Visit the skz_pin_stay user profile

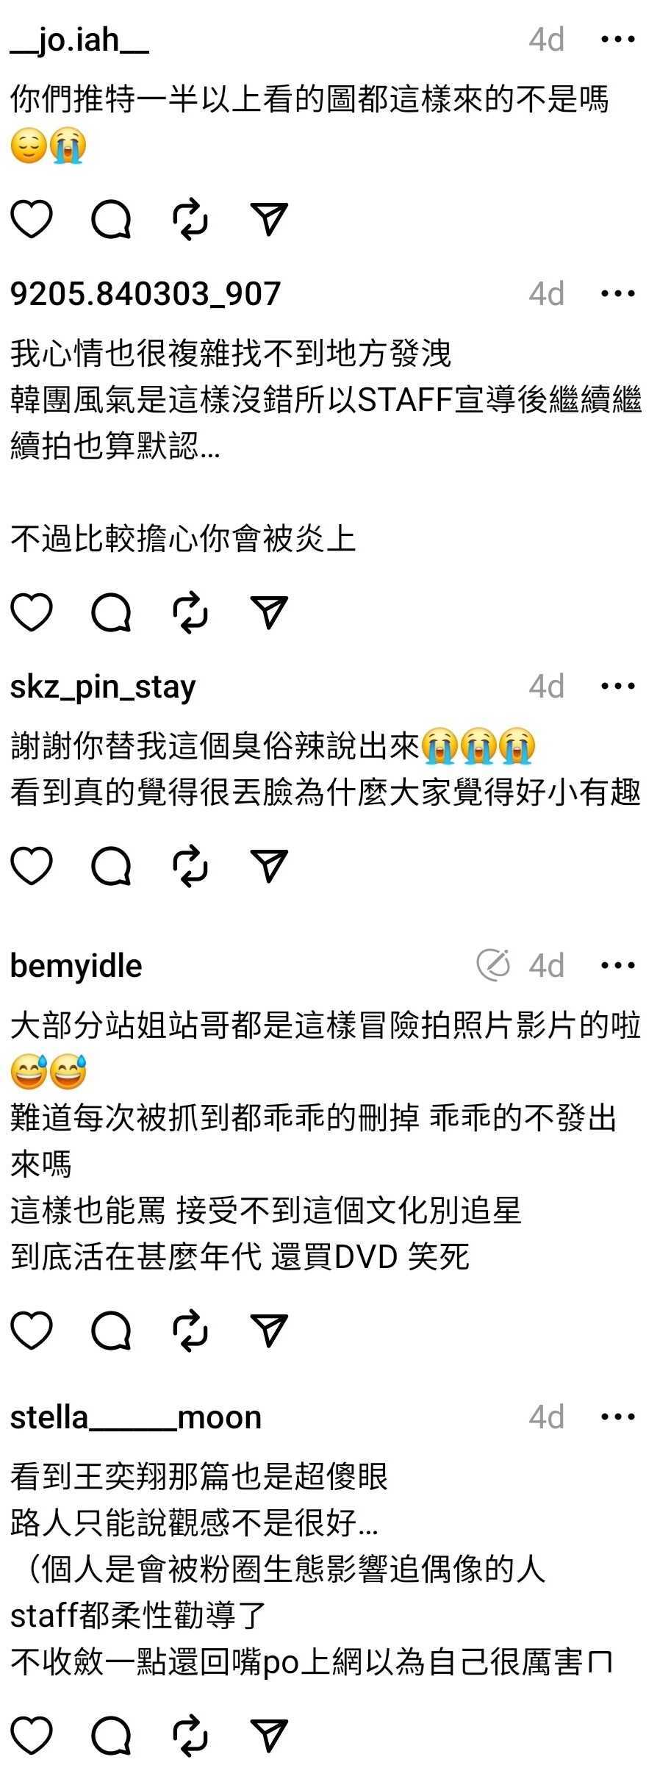click(103, 687)
